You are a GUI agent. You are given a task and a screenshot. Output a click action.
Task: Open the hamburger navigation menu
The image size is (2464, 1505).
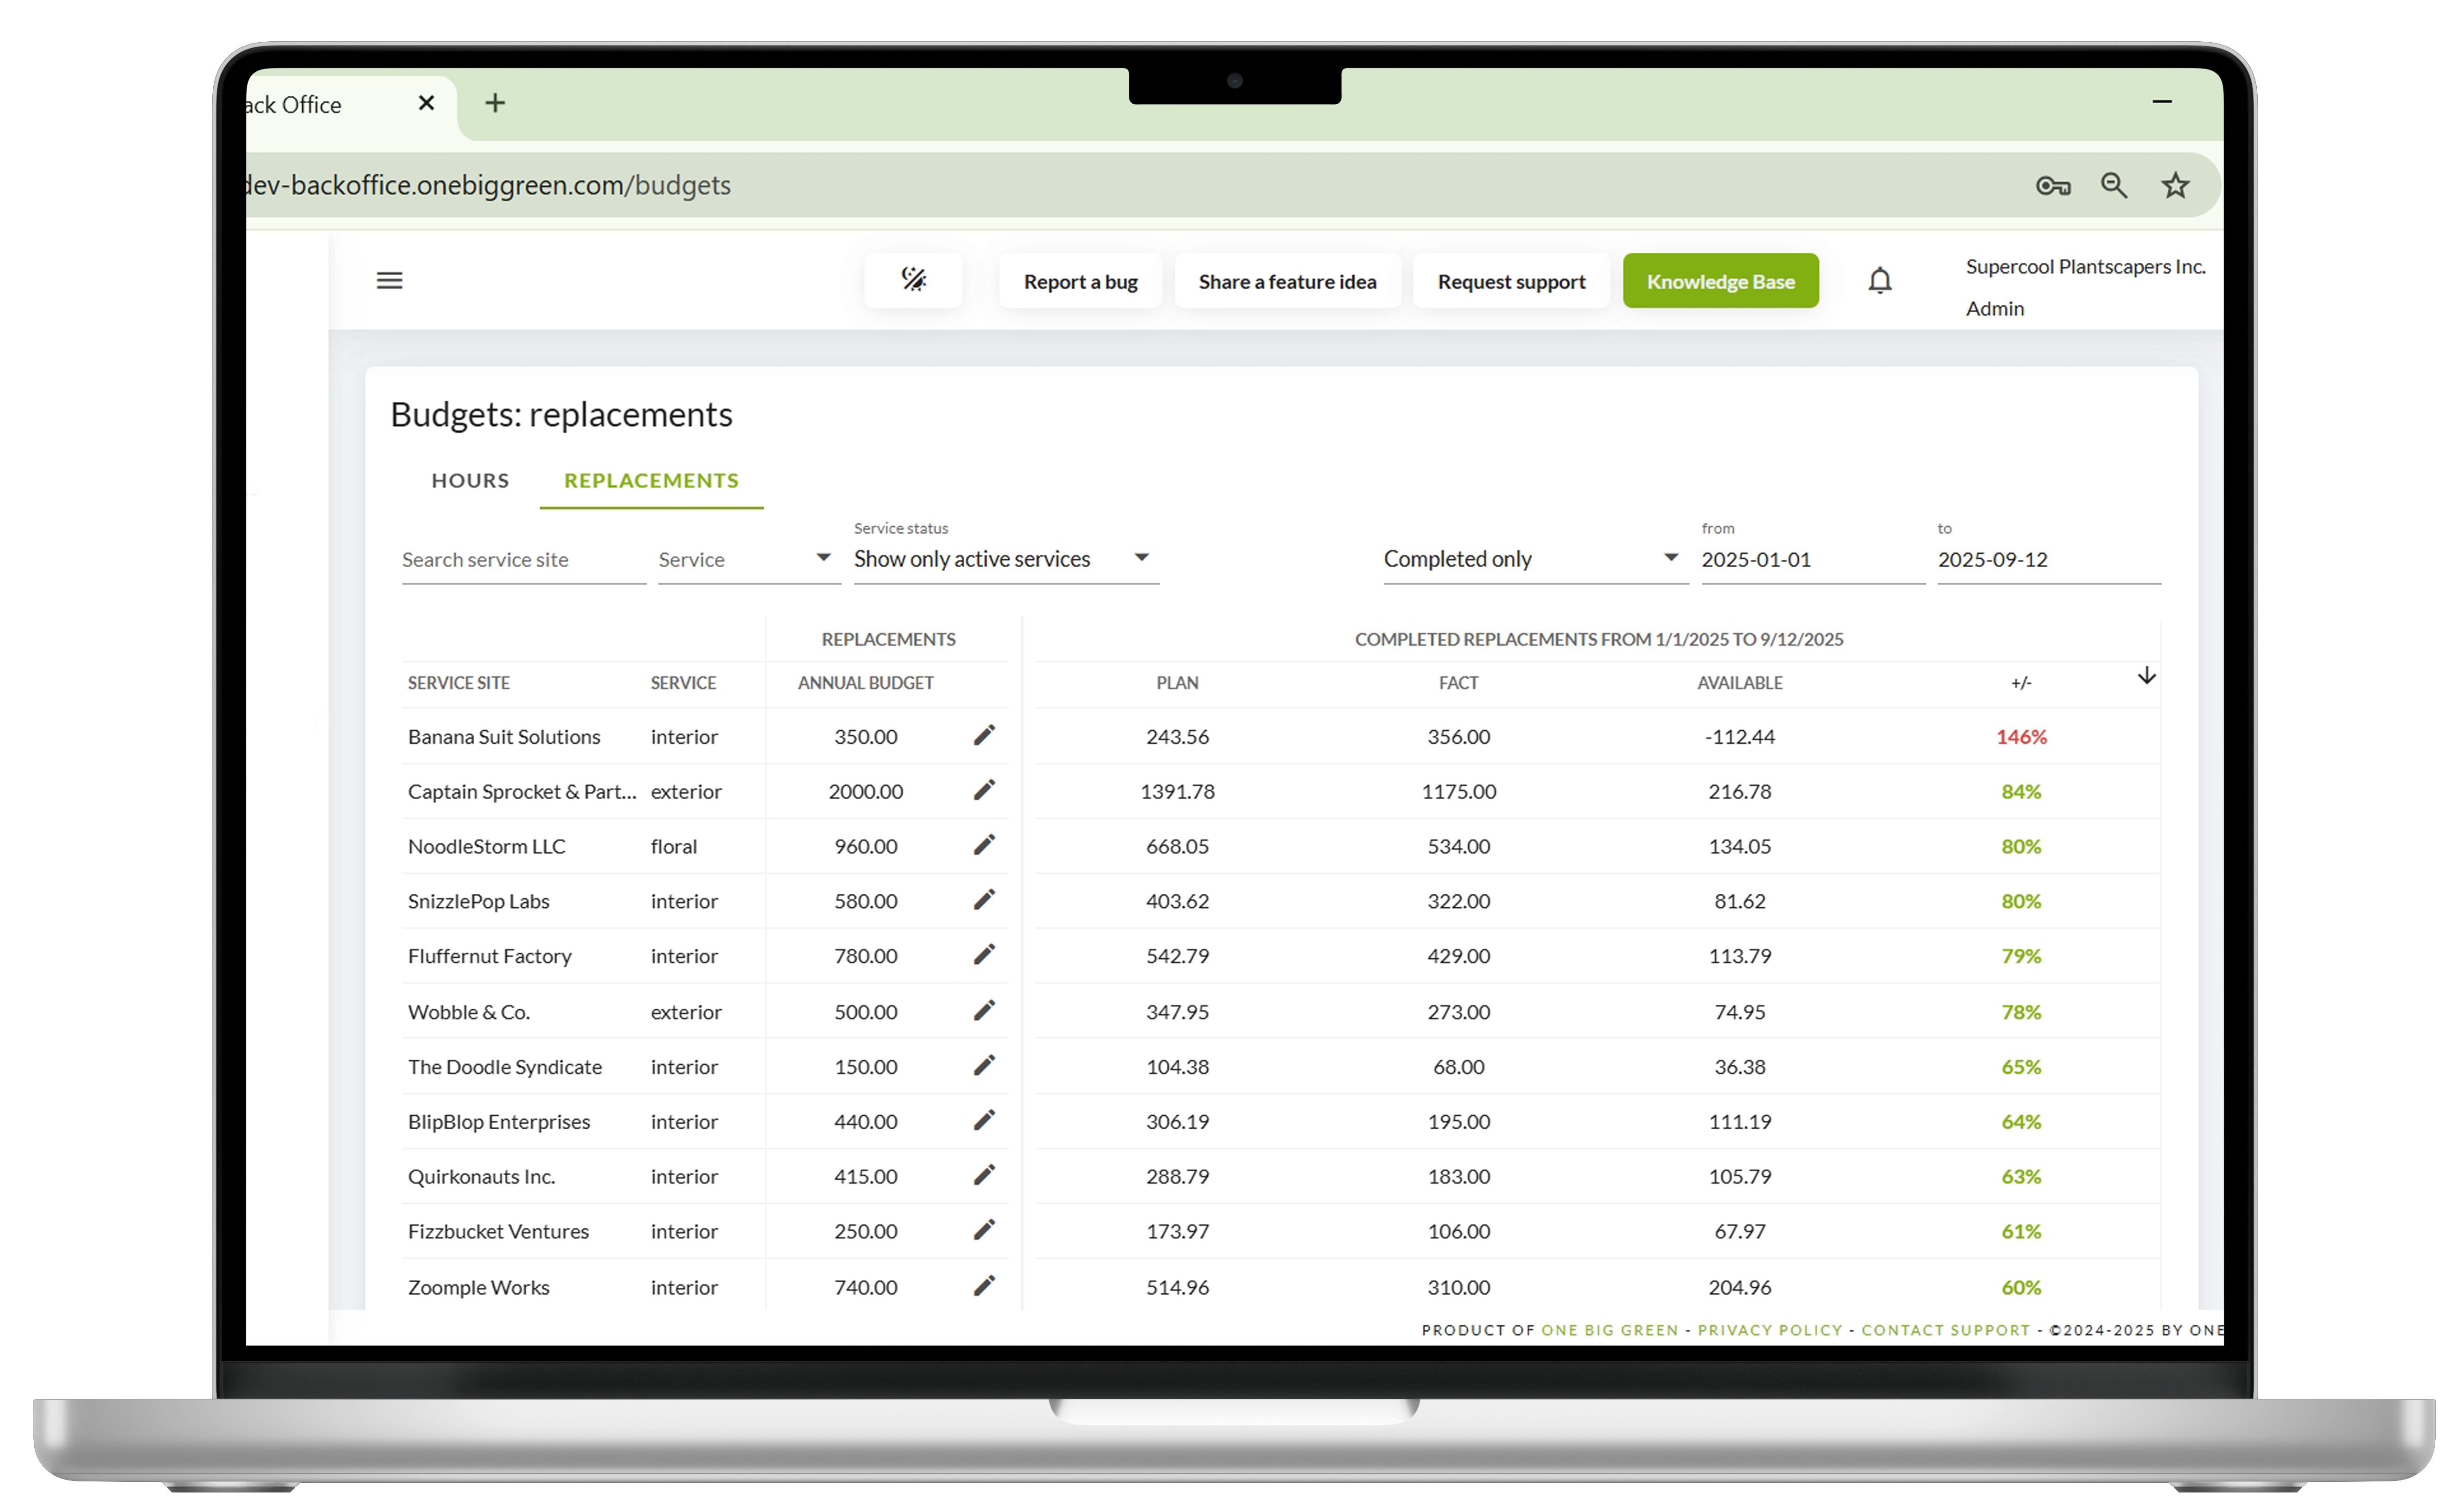click(x=389, y=281)
